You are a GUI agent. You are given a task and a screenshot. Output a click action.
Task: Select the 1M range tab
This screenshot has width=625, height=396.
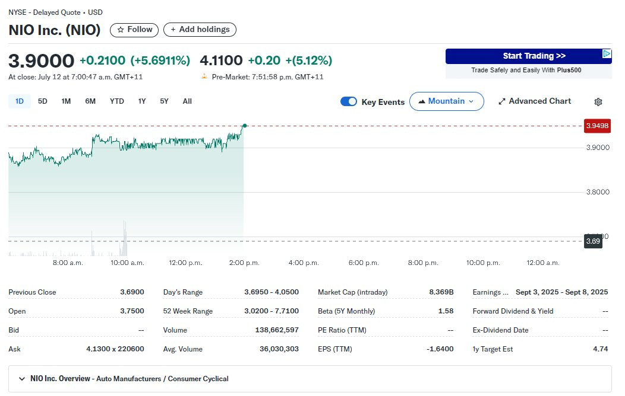pyautogui.click(x=66, y=101)
